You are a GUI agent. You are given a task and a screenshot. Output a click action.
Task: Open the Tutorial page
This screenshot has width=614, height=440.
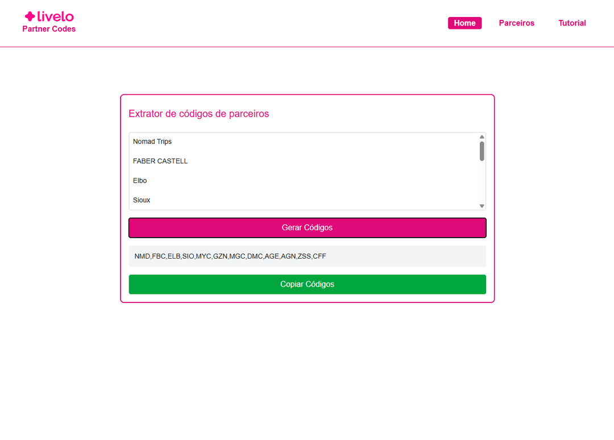(x=572, y=23)
